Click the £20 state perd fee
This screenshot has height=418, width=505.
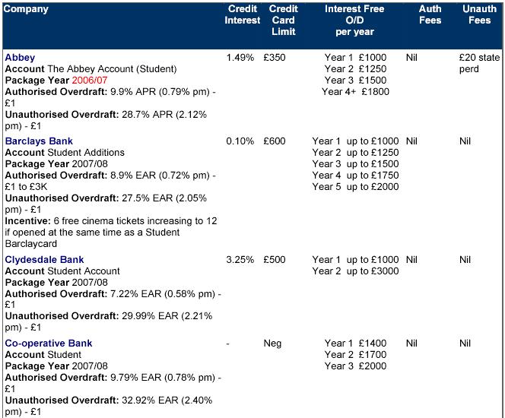click(x=479, y=63)
